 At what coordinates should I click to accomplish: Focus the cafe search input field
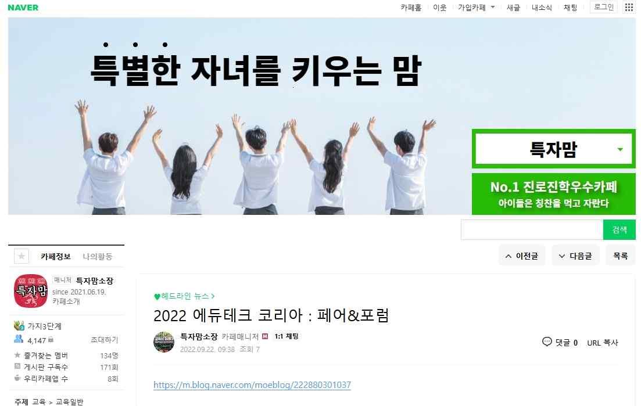tap(532, 229)
